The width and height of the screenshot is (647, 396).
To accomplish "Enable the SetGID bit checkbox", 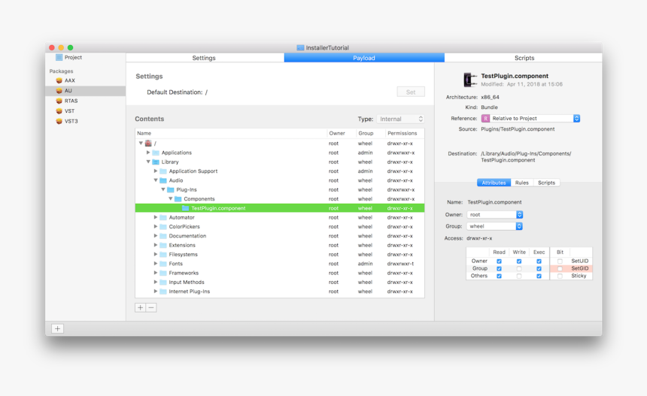I will [560, 269].
